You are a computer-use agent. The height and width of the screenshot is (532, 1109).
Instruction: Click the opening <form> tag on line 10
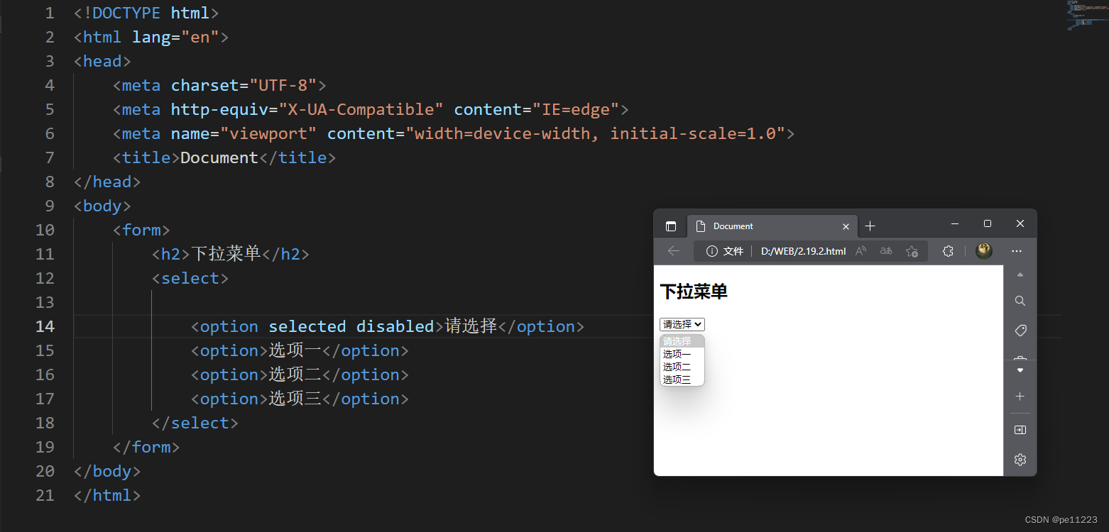(x=141, y=230)
